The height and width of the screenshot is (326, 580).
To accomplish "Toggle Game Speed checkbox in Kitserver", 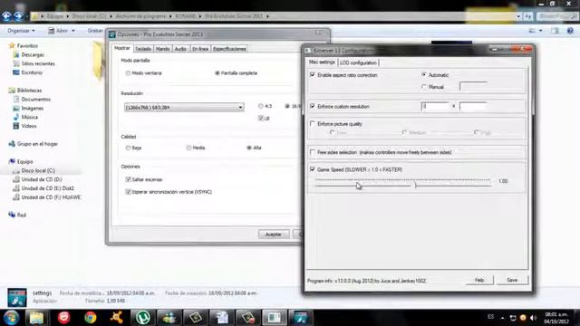I will click(313, 169).
